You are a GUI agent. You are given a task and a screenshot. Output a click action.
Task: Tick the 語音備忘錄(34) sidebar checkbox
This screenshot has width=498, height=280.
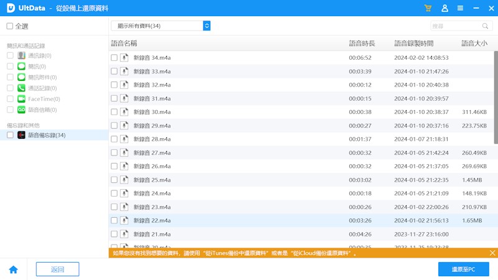pos(10,135)
